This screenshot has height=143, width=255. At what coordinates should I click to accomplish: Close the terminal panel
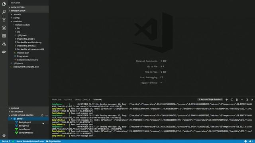pyautogui.click(x=252, y=100)
